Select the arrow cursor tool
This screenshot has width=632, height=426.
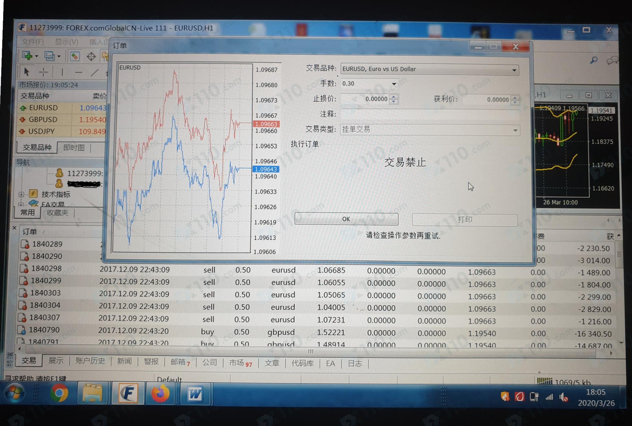[27, 71]
